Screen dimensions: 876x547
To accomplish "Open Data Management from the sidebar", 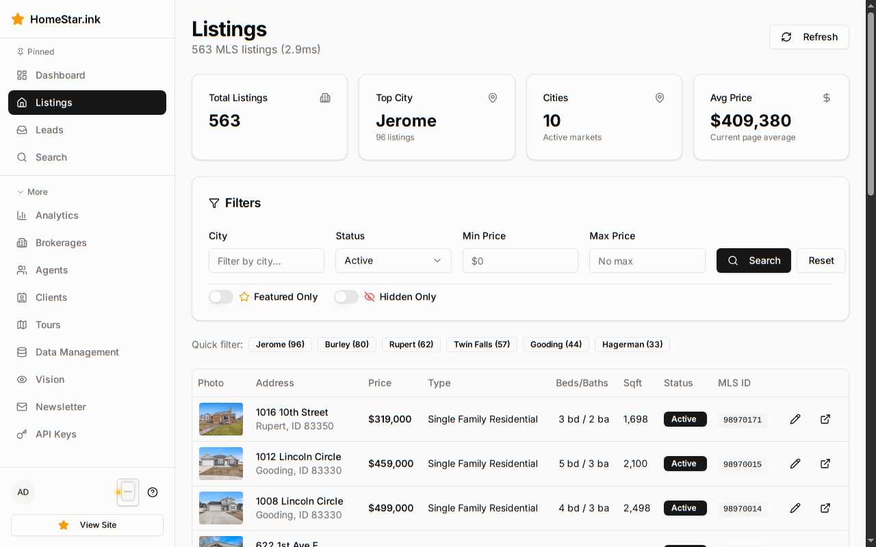I will [77, 352].
